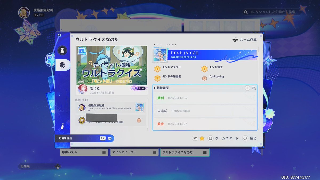This screenshot has width=320, height=180.
Task: Click the モンドマスター star badge
Action: click(x=157, y=69)
